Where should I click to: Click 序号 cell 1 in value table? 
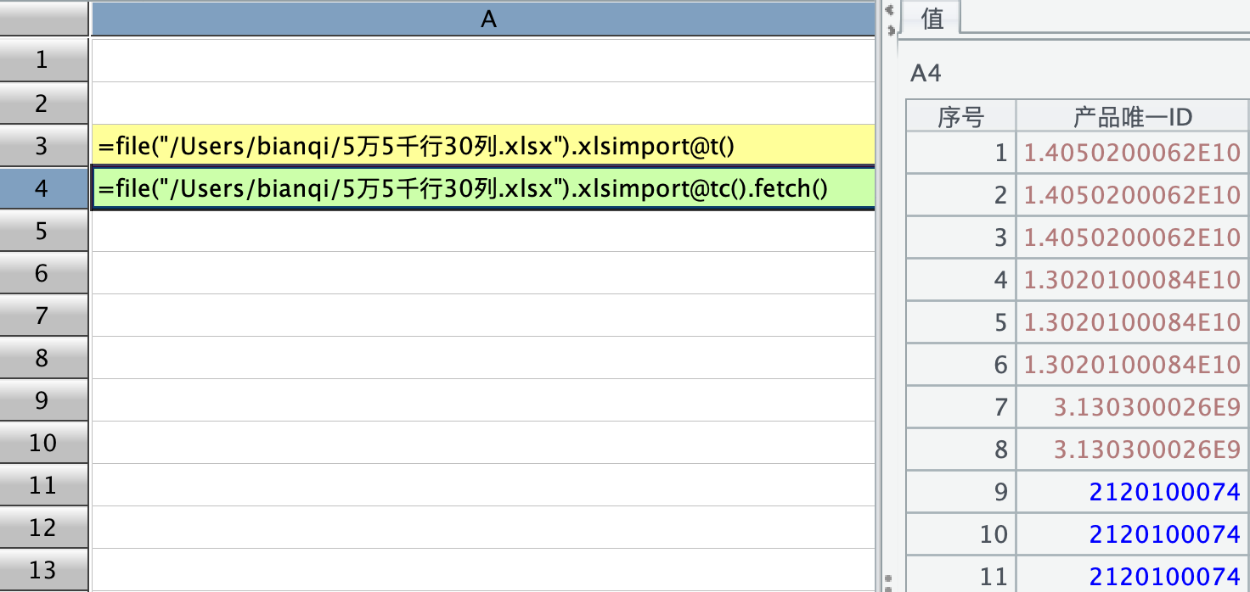pyautogui.click(x=961, y=153)
